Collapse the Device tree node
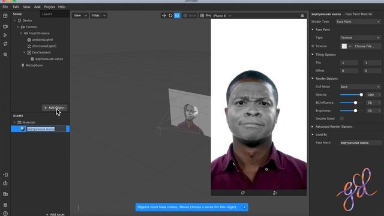Viewport: 384px width, 216px height. 14,20
